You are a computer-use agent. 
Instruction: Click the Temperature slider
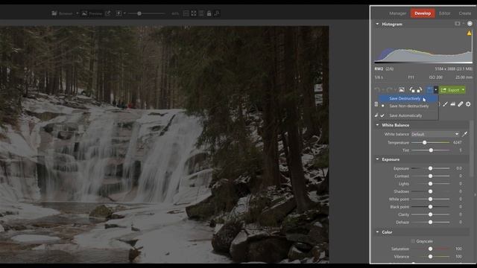point(431,142)
